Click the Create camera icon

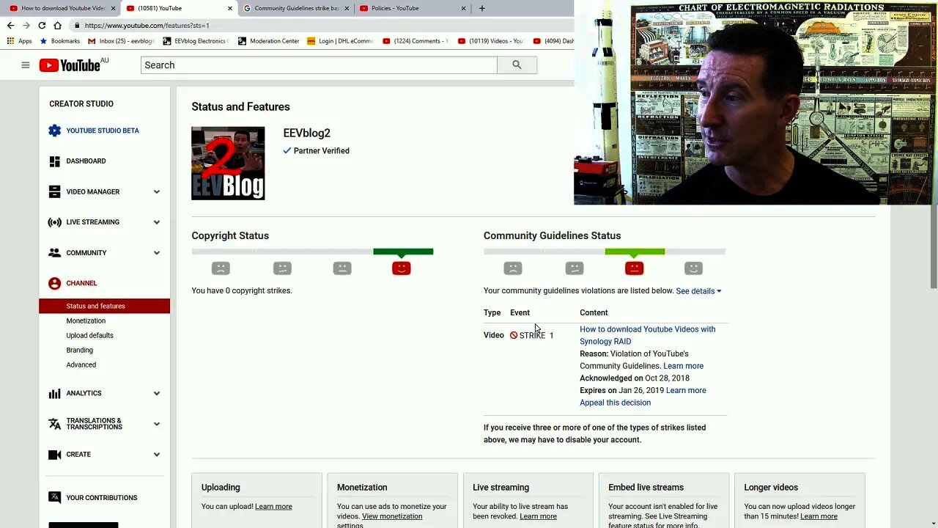54,455
